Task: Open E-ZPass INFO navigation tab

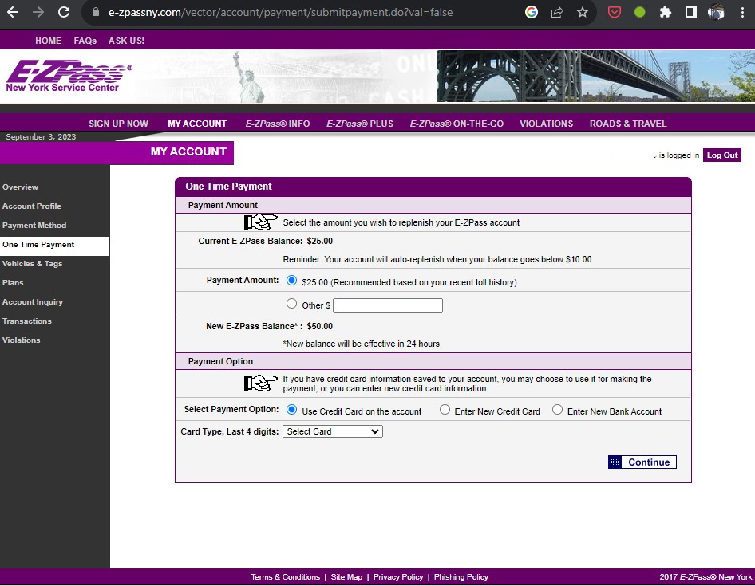Action: (x=278, y=124)
